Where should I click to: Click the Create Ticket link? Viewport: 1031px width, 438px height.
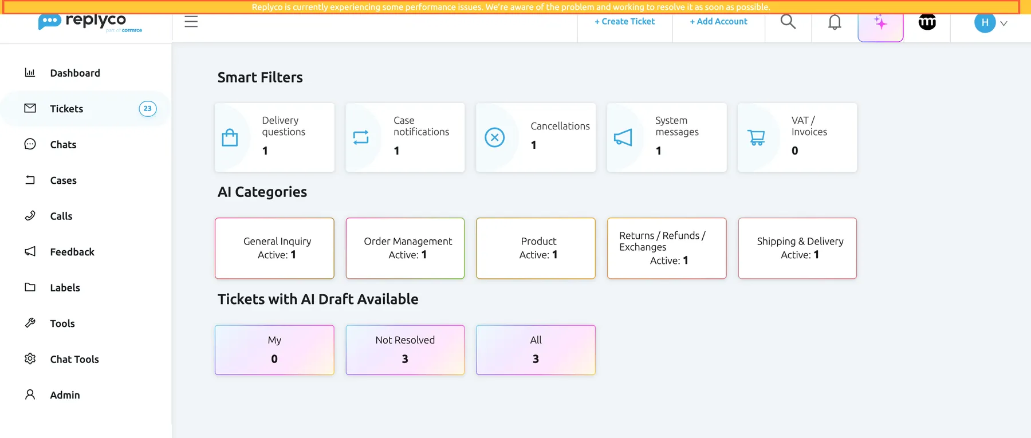point(624,21)
